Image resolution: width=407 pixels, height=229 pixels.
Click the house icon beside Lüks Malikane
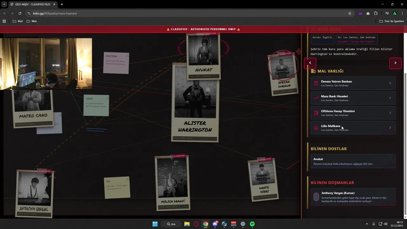pyautogui.click(x=316, y=128)
